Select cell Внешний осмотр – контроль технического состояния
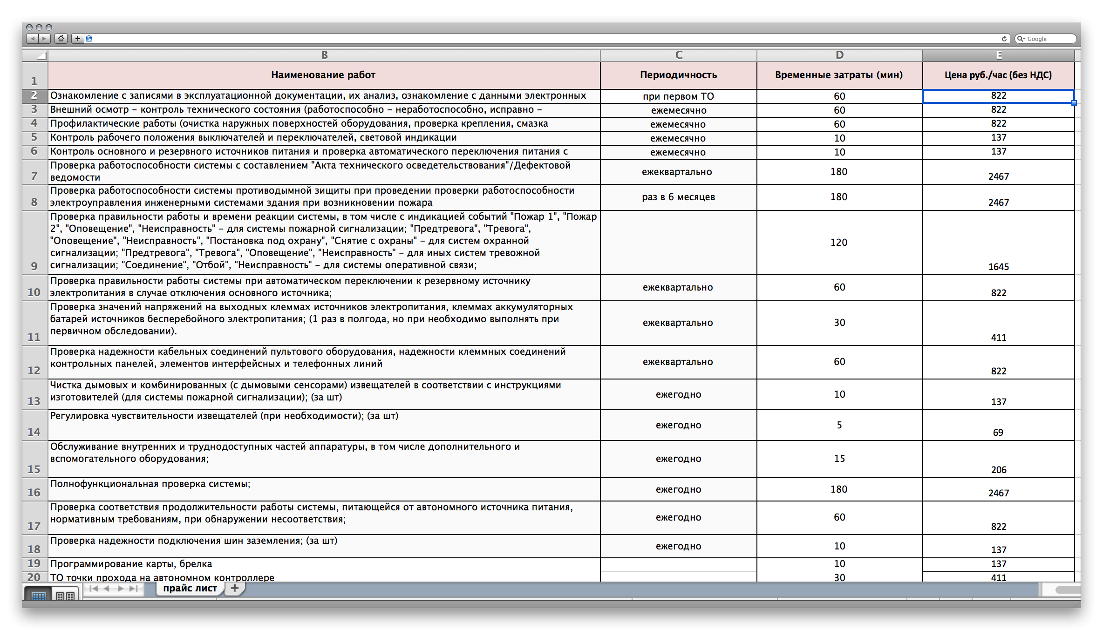The image size is (1103, 630). pos(324,110)
